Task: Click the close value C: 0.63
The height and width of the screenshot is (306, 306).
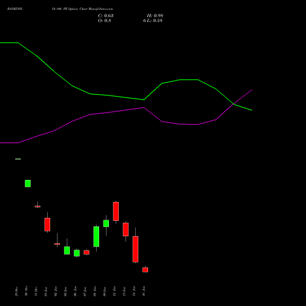Action: tap(106, 16)
